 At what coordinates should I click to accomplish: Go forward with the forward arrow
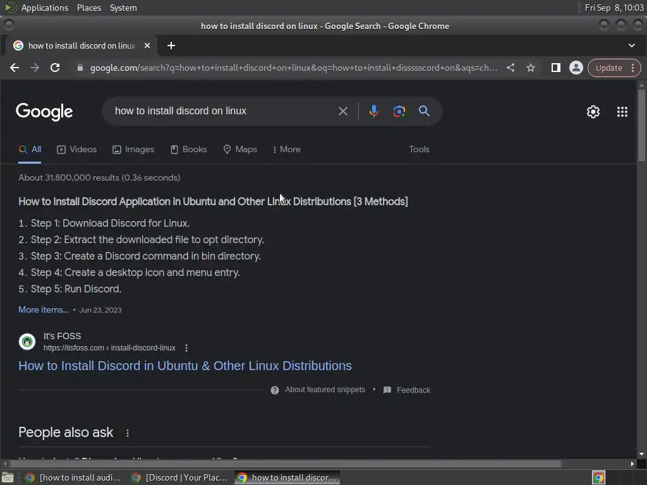pos(35,68)
